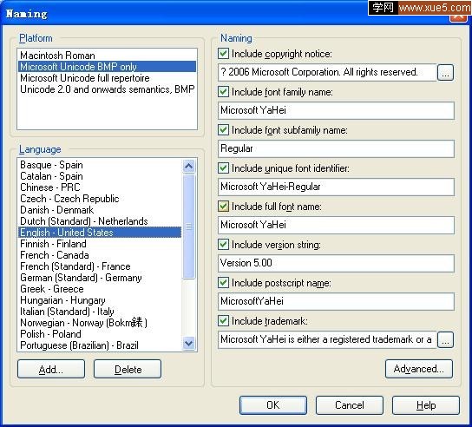Open Advanced... naming settings

[419, 369]
